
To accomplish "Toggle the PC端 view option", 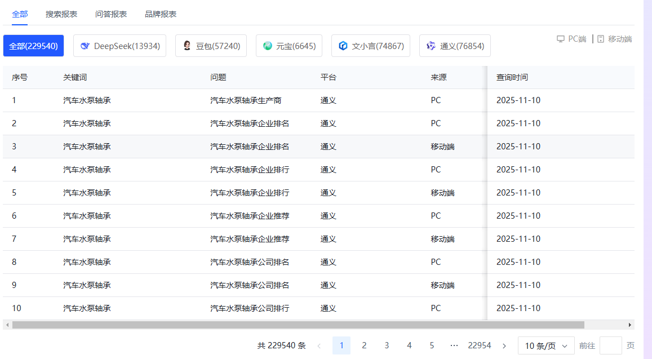I will [x=571, y=39].
